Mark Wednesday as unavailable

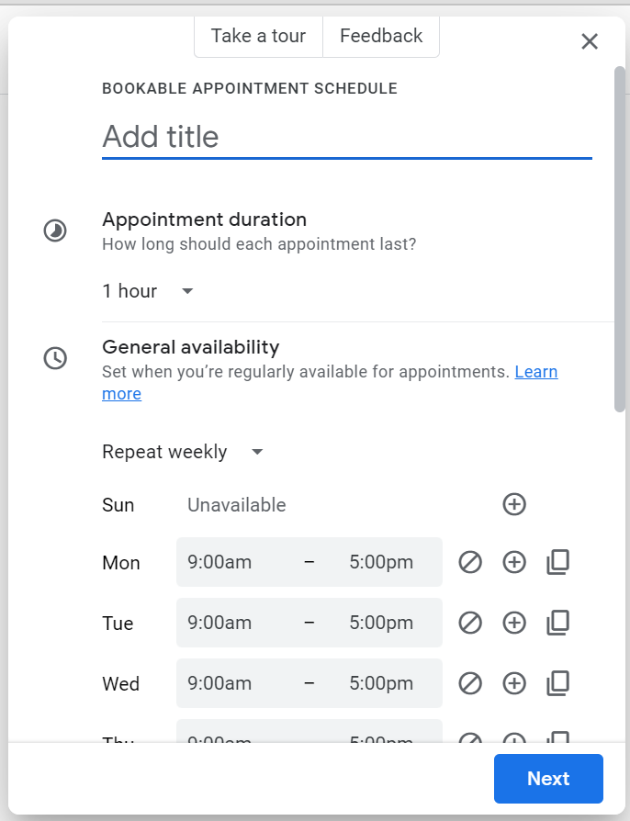(x=470, y=683)
